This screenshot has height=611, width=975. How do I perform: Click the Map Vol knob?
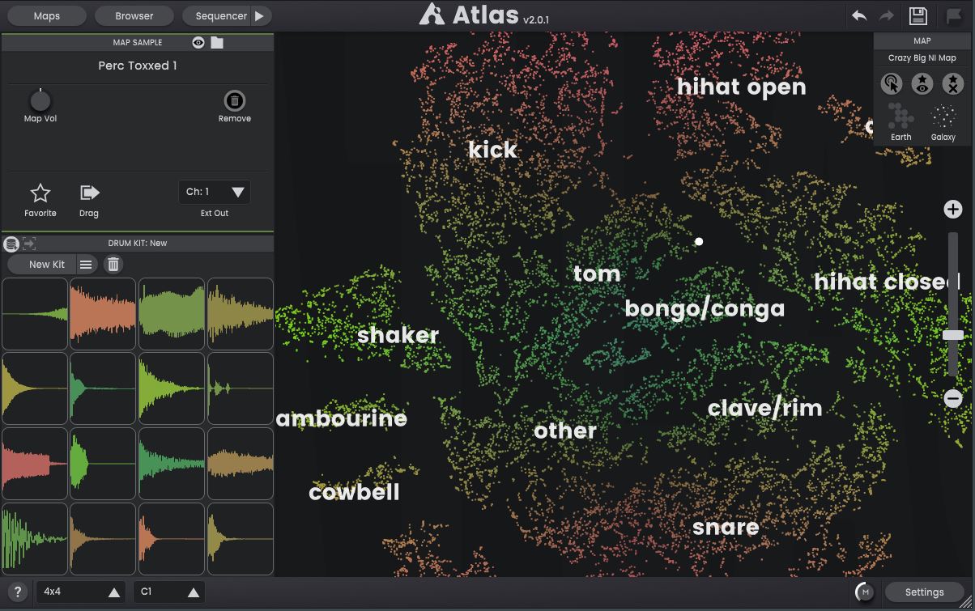click(40, 100)
